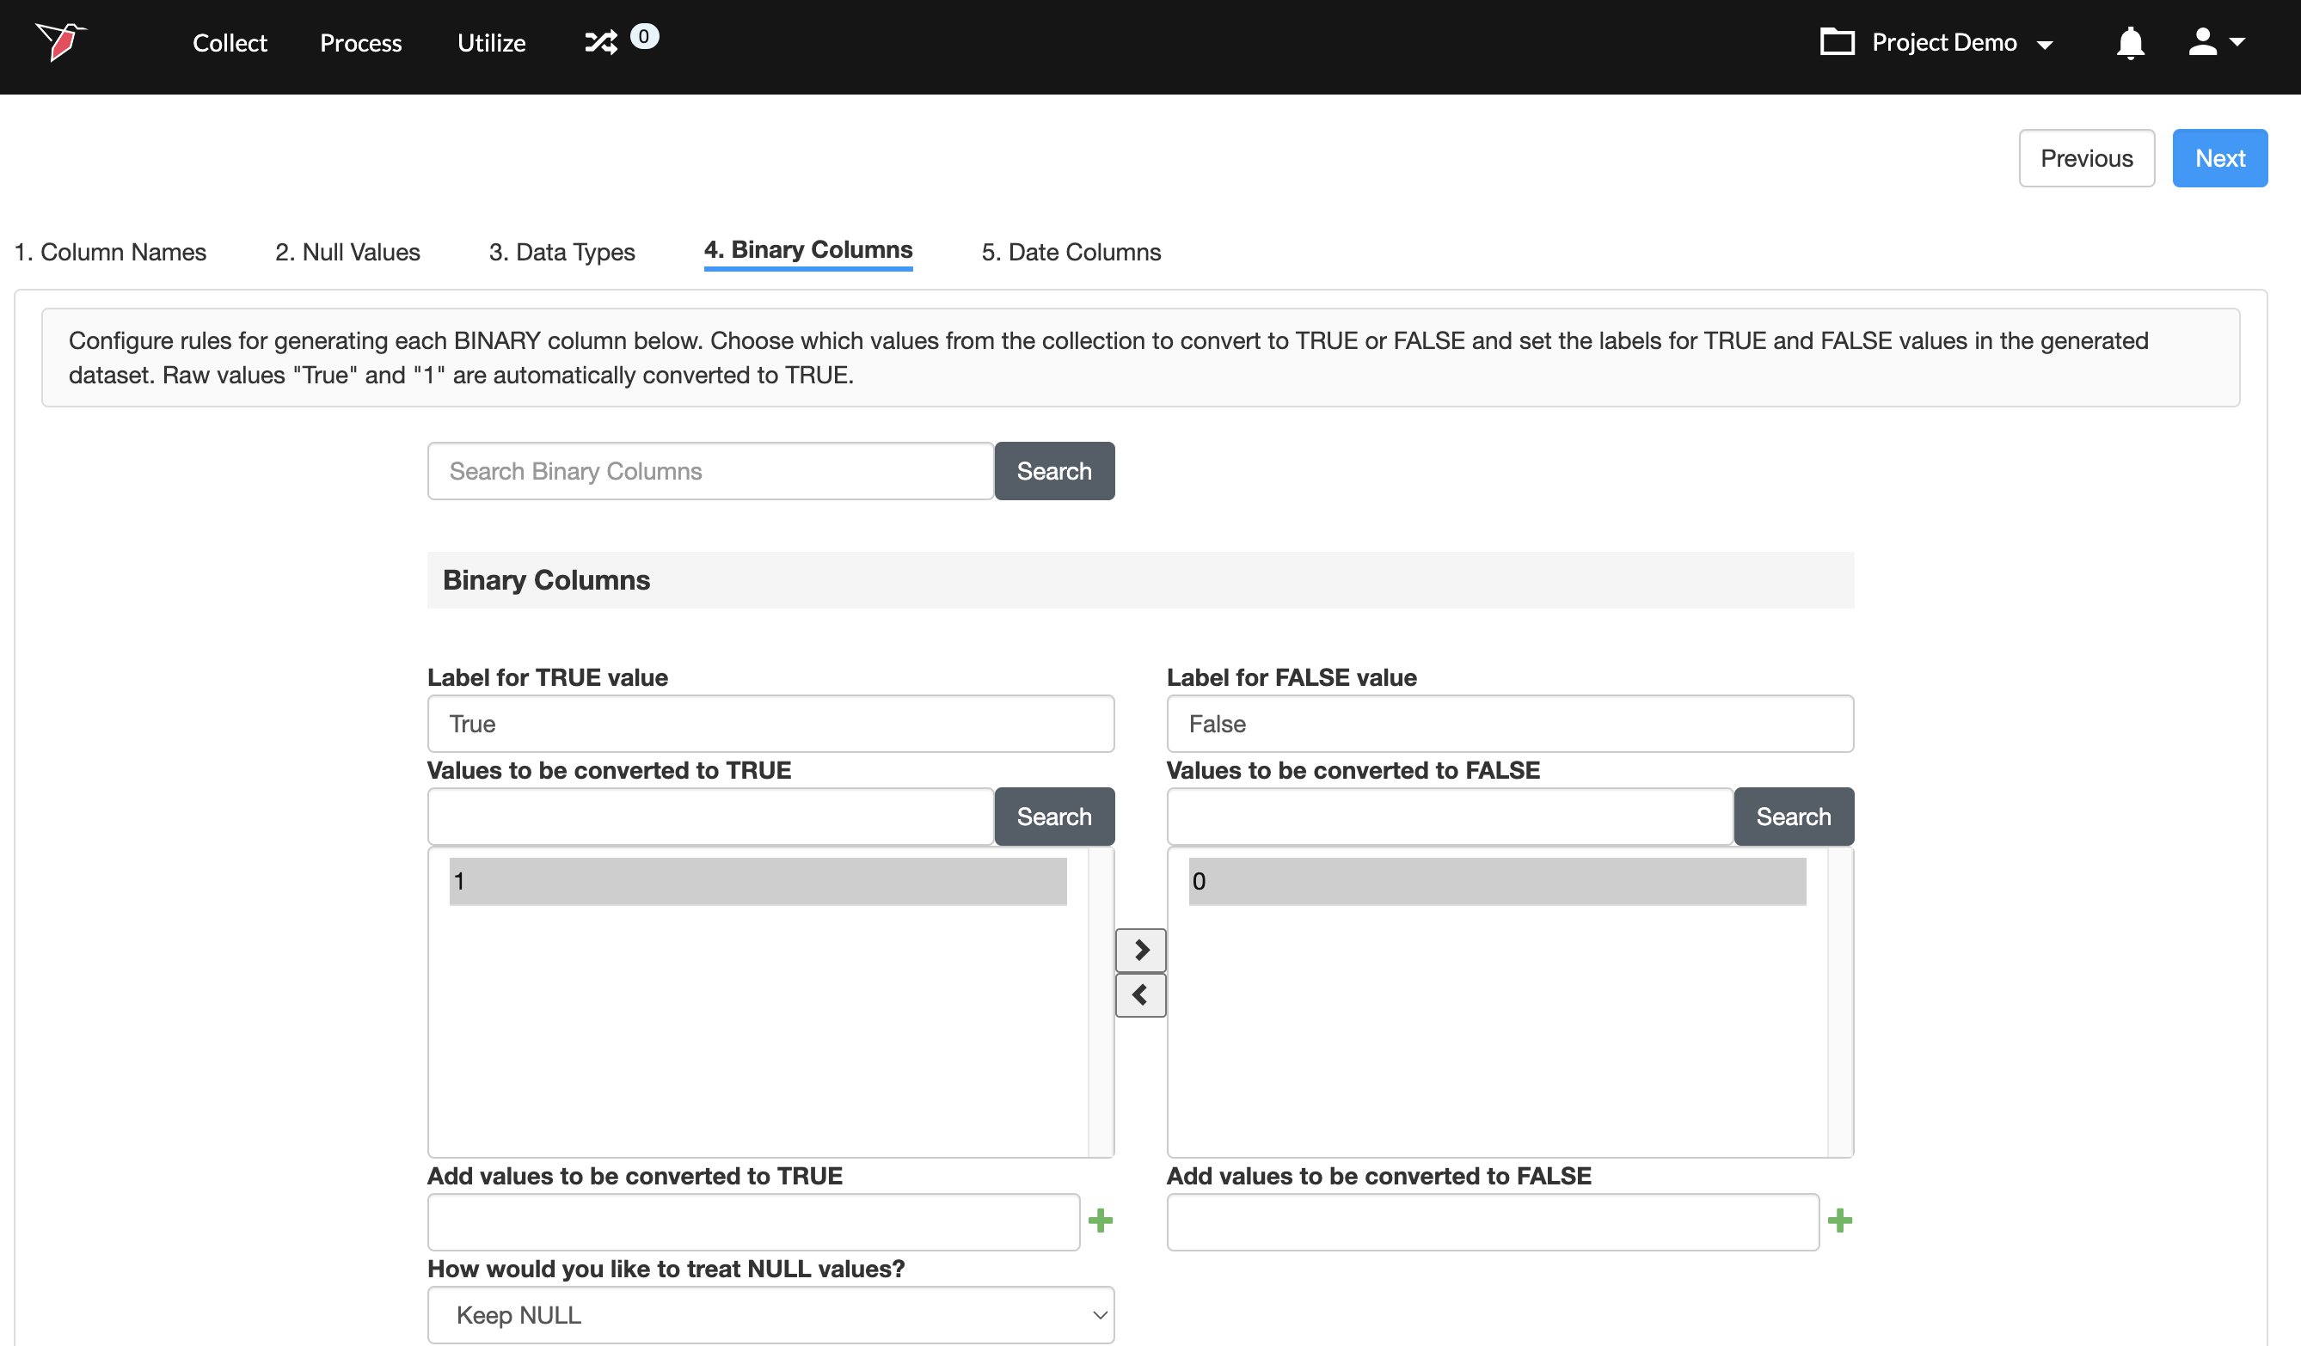Move value to TRUE with left arrow
The image size is (2301, 1346).
(x=1140, y=994)
